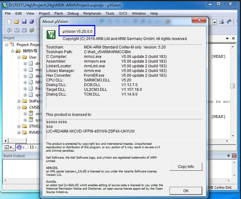Click OK in About µVision dialog
Screen dimensions: 241x199
click(186, 191)
